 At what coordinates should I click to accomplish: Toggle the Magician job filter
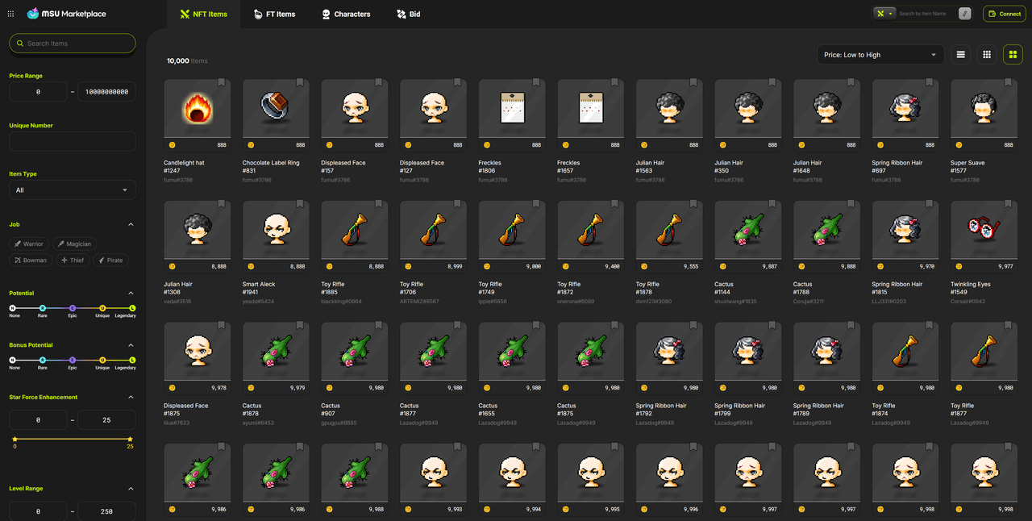(x=74, y=244)
